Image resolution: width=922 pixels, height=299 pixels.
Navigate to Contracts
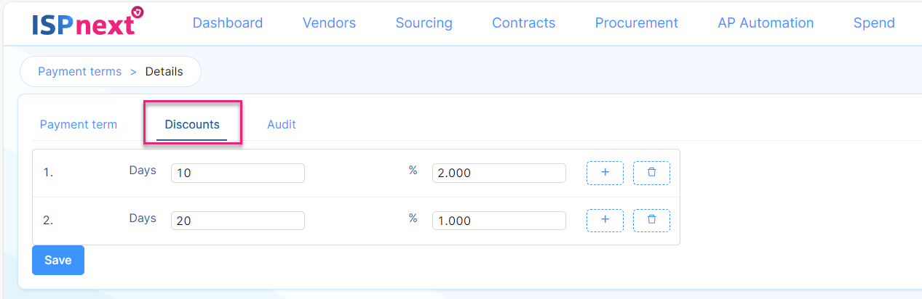[523, 22]
